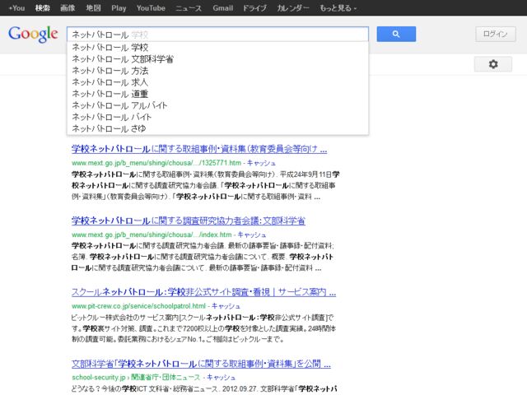Open the もっと見る dropdown in top bar
527x395 pixels.
click(338, 8)
